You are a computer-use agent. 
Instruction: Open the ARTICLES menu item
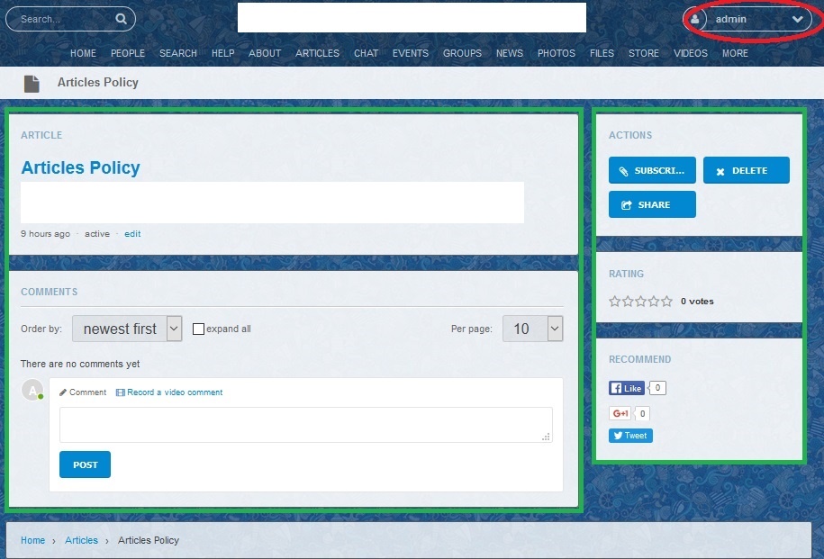[x=317, y=53]
